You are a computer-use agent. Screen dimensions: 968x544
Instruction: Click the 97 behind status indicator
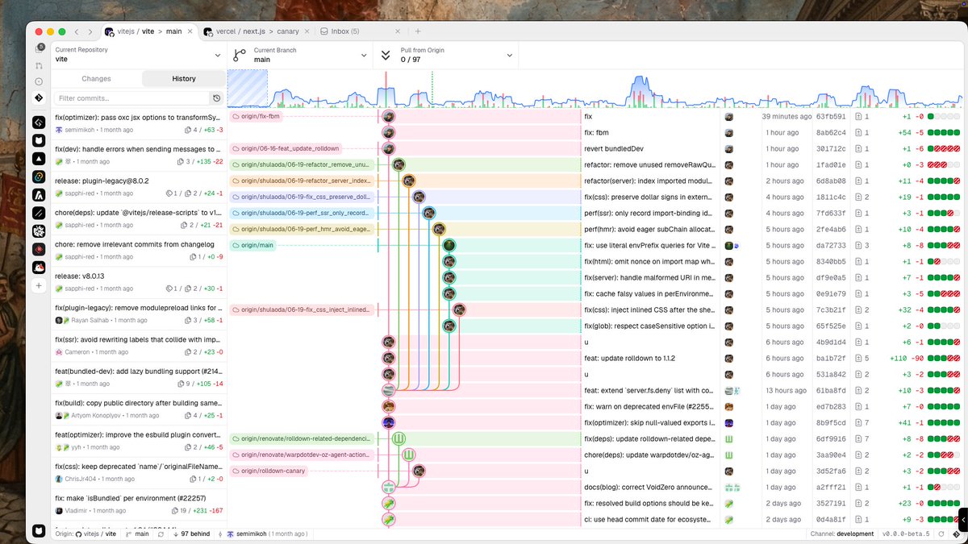coord(192,534)
